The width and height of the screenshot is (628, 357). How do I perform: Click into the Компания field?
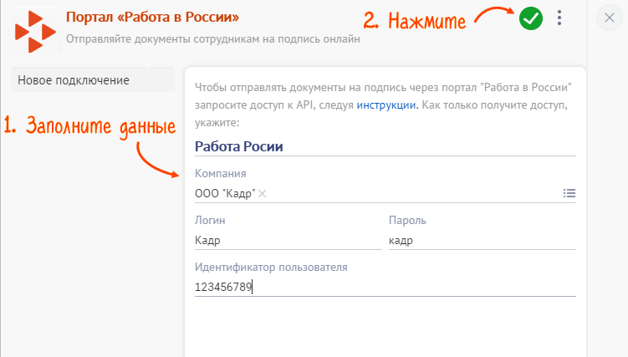coord(410,193)
